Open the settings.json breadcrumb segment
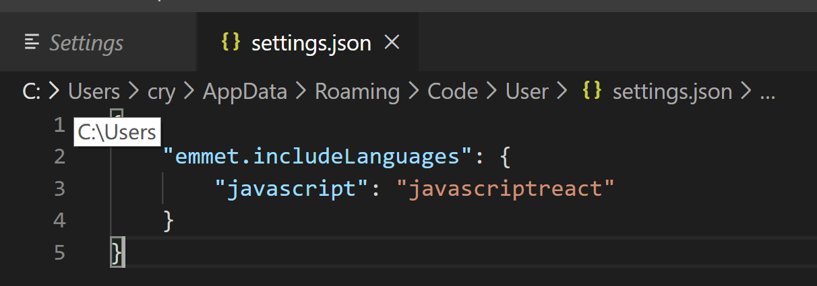 click(672, 92)
